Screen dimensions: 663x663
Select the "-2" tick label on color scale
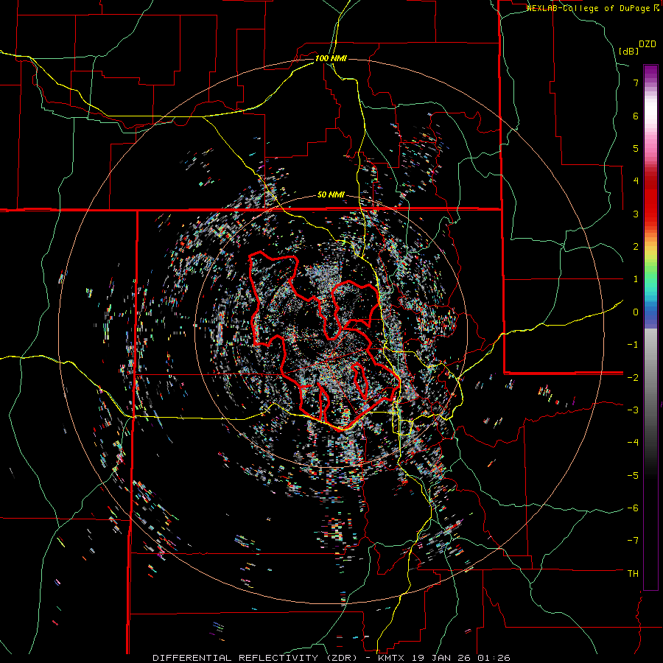(633, 377)
